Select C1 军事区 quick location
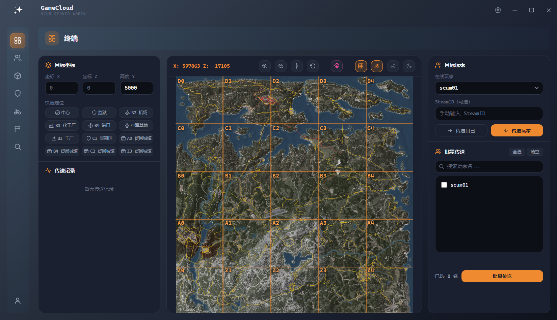 pyautogui.click(x=99, y=138)
